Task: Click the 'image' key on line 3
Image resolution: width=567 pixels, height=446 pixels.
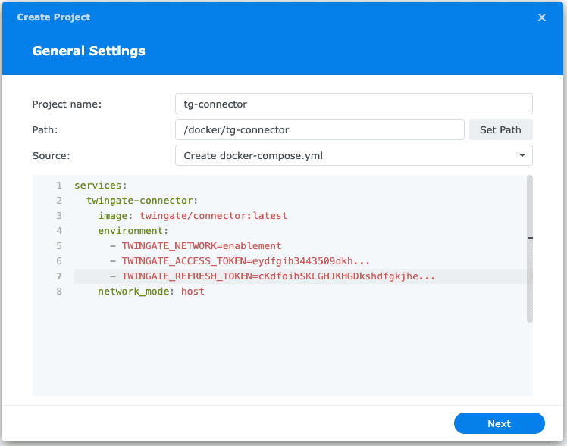Action: pos(114,215)
